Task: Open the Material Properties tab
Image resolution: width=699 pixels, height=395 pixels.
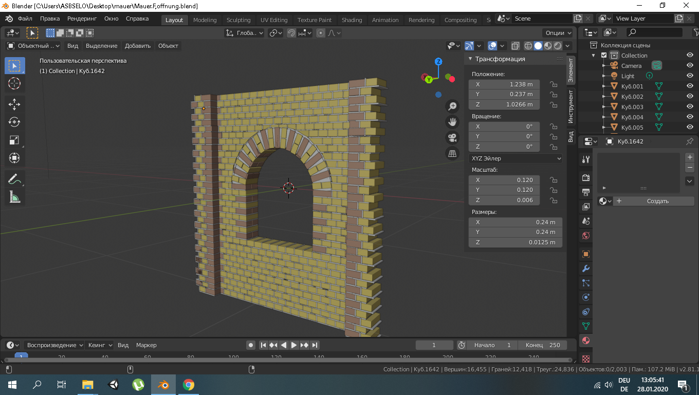Action: 585,340
